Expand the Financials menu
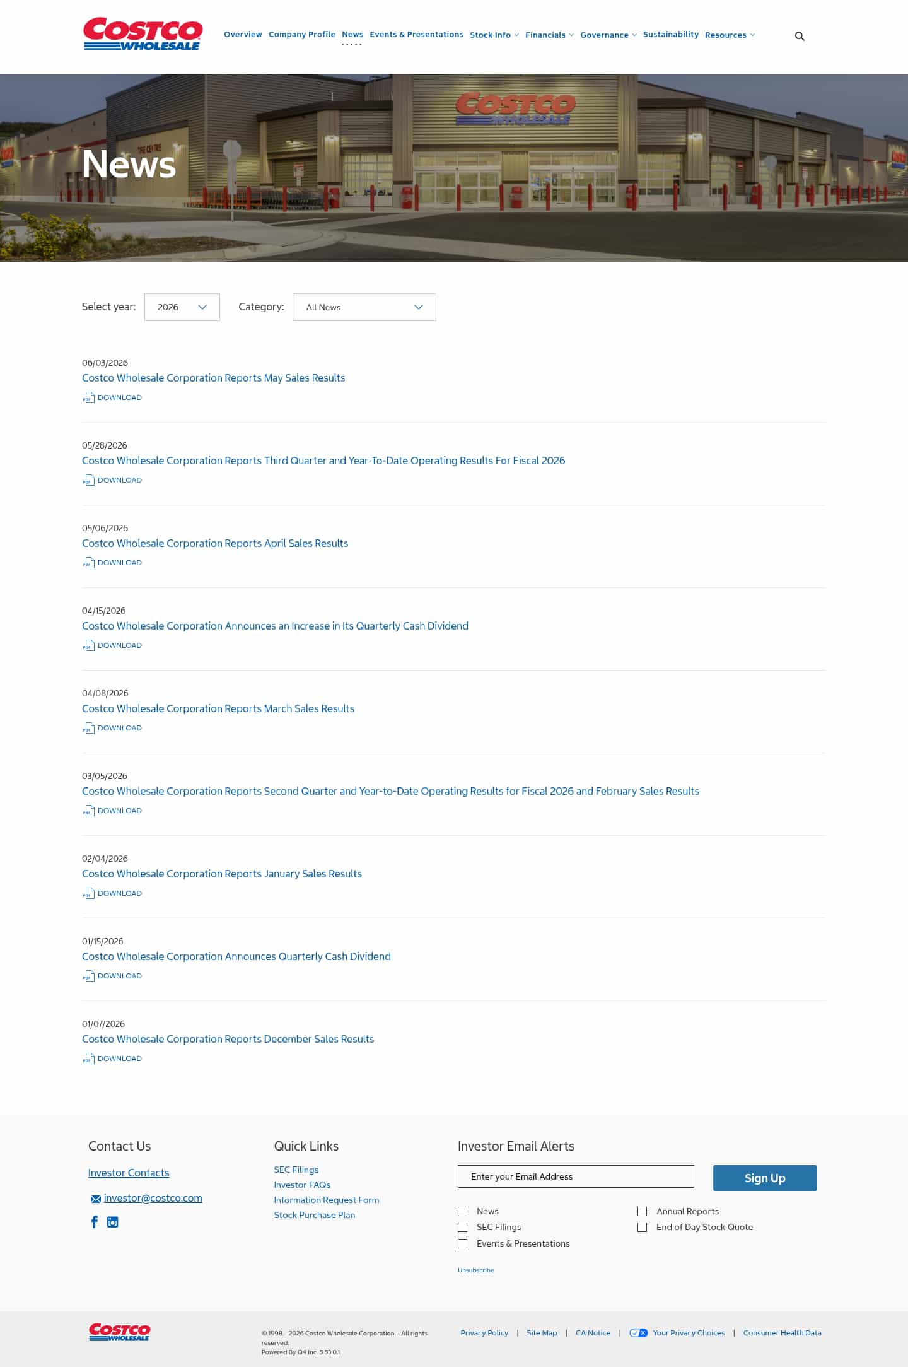 [549, 35]
